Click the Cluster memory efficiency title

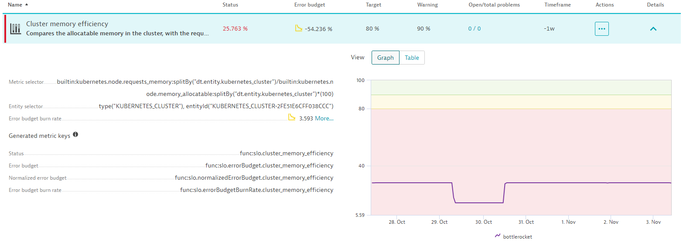(x=67, y=24)
